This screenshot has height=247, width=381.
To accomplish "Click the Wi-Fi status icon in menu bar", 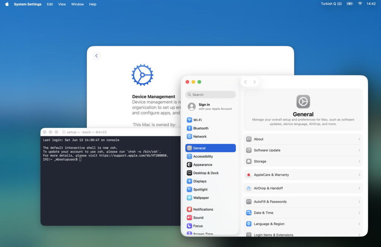I will click(x=360, y=4).
